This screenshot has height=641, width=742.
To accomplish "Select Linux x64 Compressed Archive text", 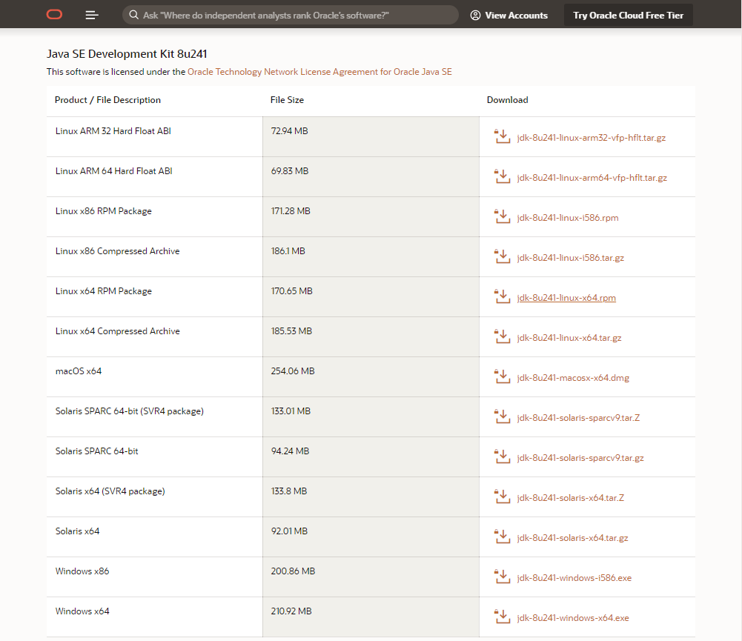I will [117, 331].
